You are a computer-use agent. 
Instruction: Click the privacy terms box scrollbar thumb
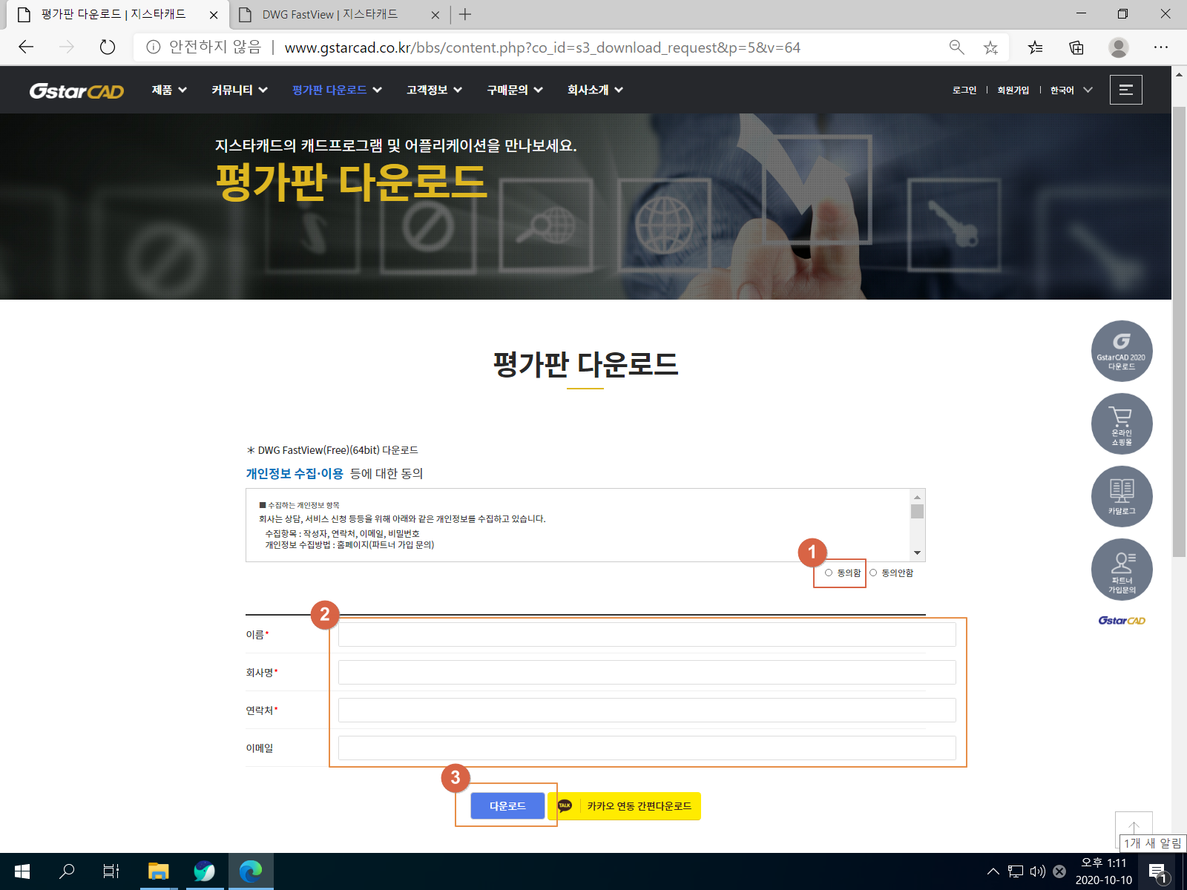point(917,511)
